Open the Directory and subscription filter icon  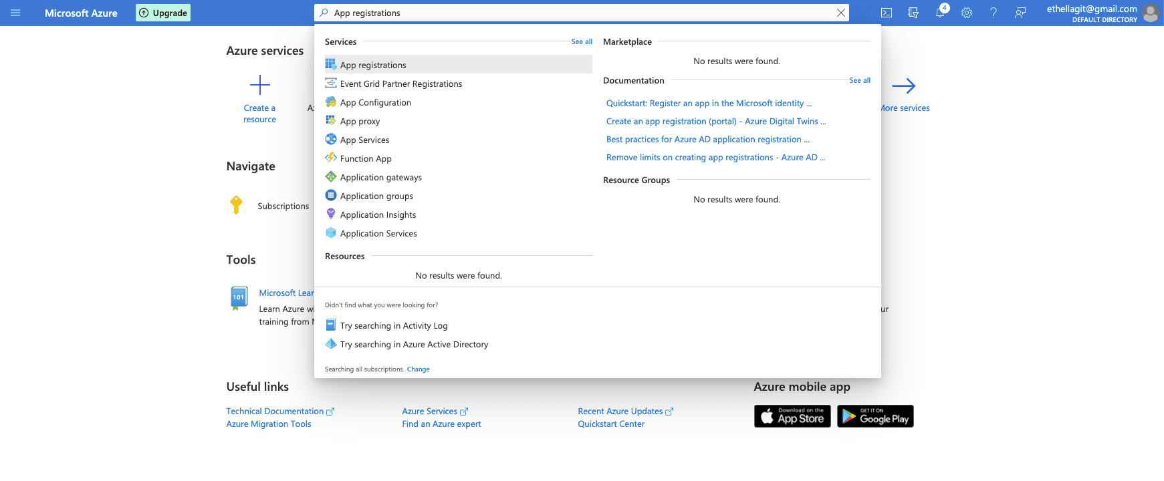[x=913, y=13]
